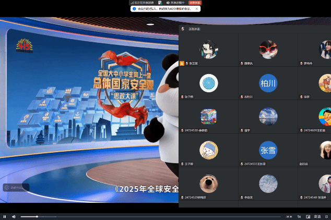
Task: Select participant 柏川 blue avatar
Action: 268,83
